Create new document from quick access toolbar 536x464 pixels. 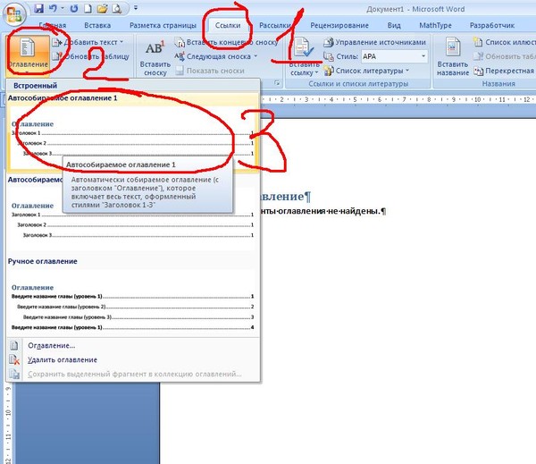pyautogui.click(x=88, y=9)
